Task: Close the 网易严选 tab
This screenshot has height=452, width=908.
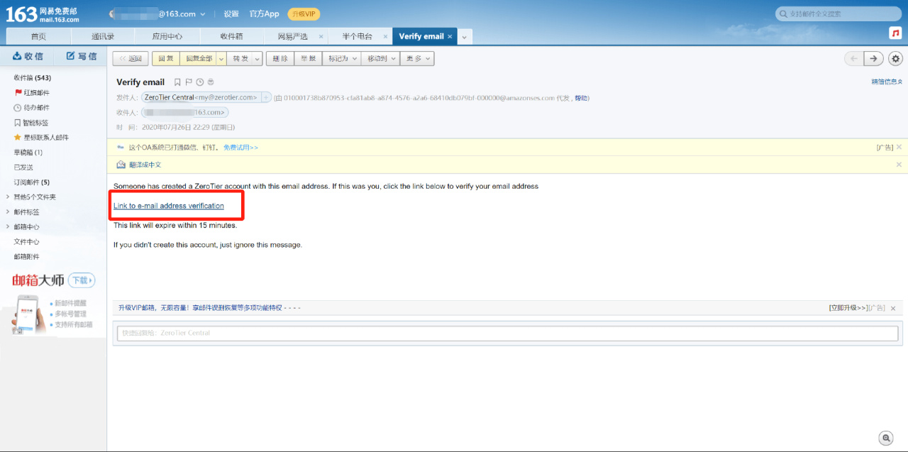Action: tap(321, 36)
